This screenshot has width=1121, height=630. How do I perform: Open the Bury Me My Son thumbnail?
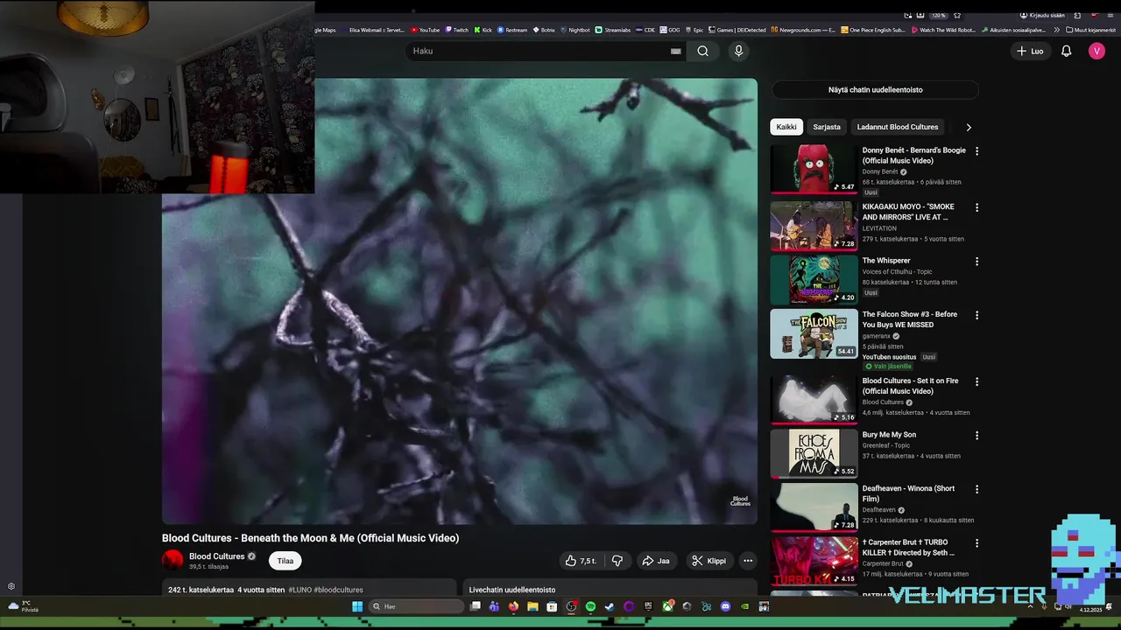click(x=814, y=453)
